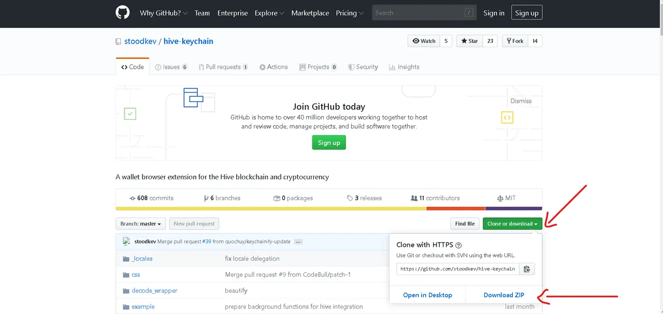Open the GitHub Octocat logo home link
Viewport: 663px width, 314px height.
(x=122, y=13)
